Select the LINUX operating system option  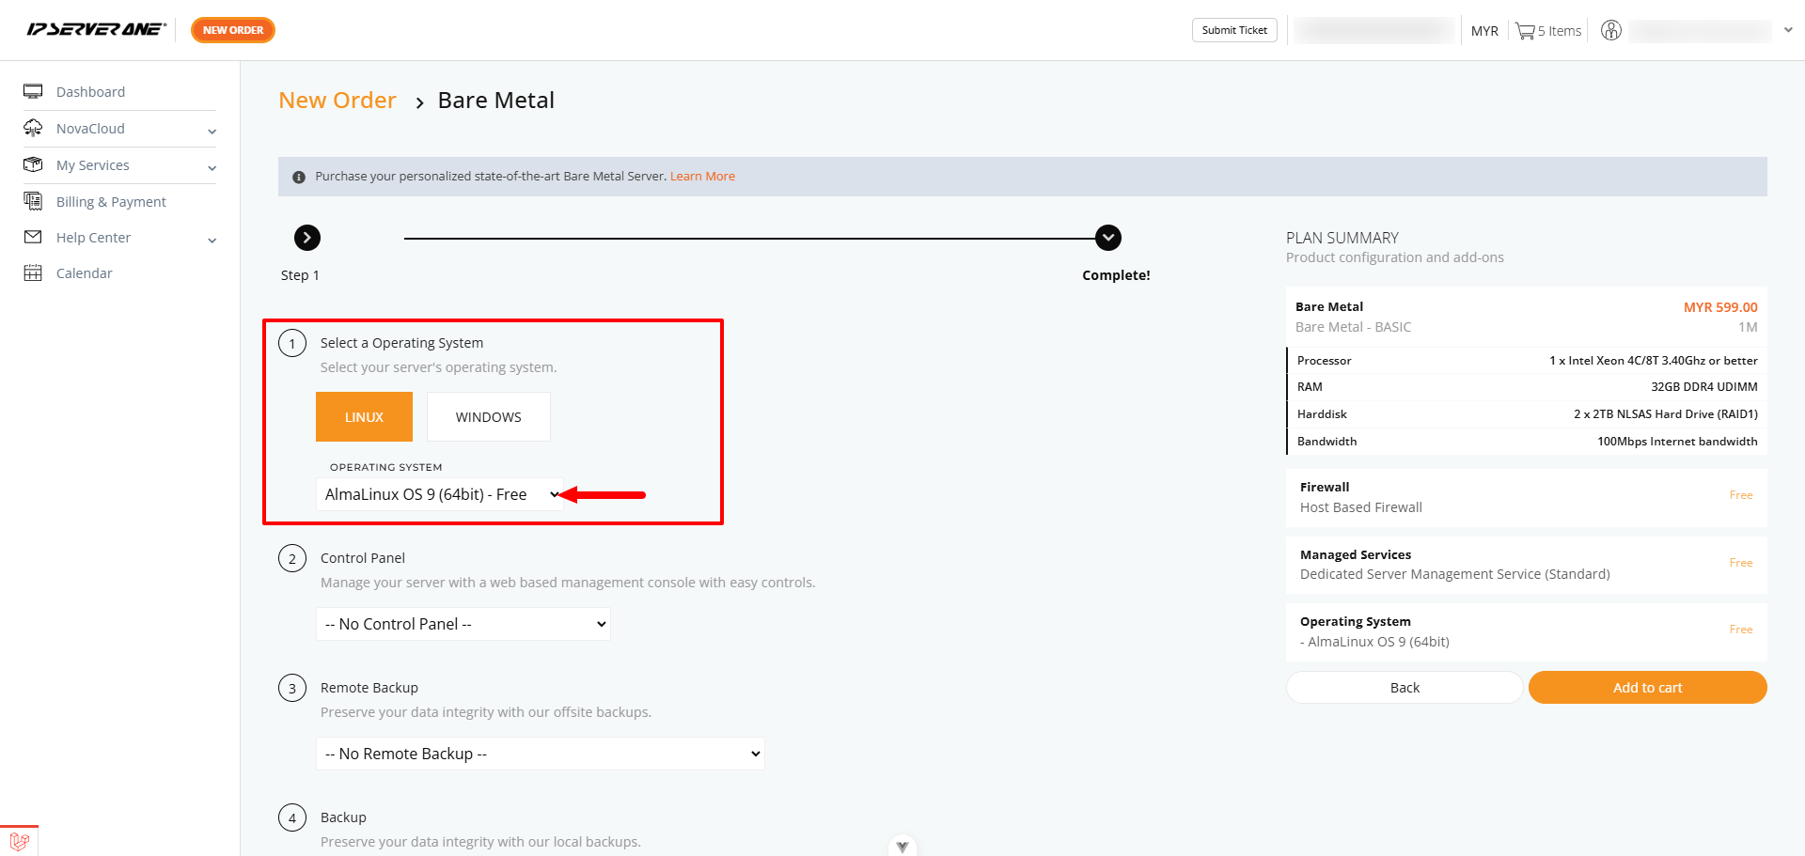[x=364, y=416]
